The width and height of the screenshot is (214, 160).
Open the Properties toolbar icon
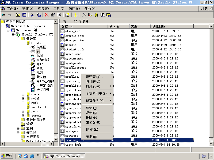pyautogui.click(x=53, y=15)
